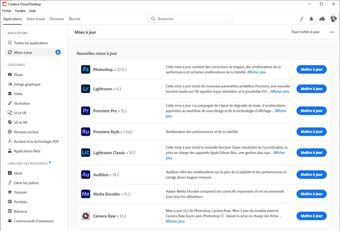Image resolution: width=340 pixels, height=231 pixels.
Task: Click the cloud sync status icon
Action: point(322,19)
